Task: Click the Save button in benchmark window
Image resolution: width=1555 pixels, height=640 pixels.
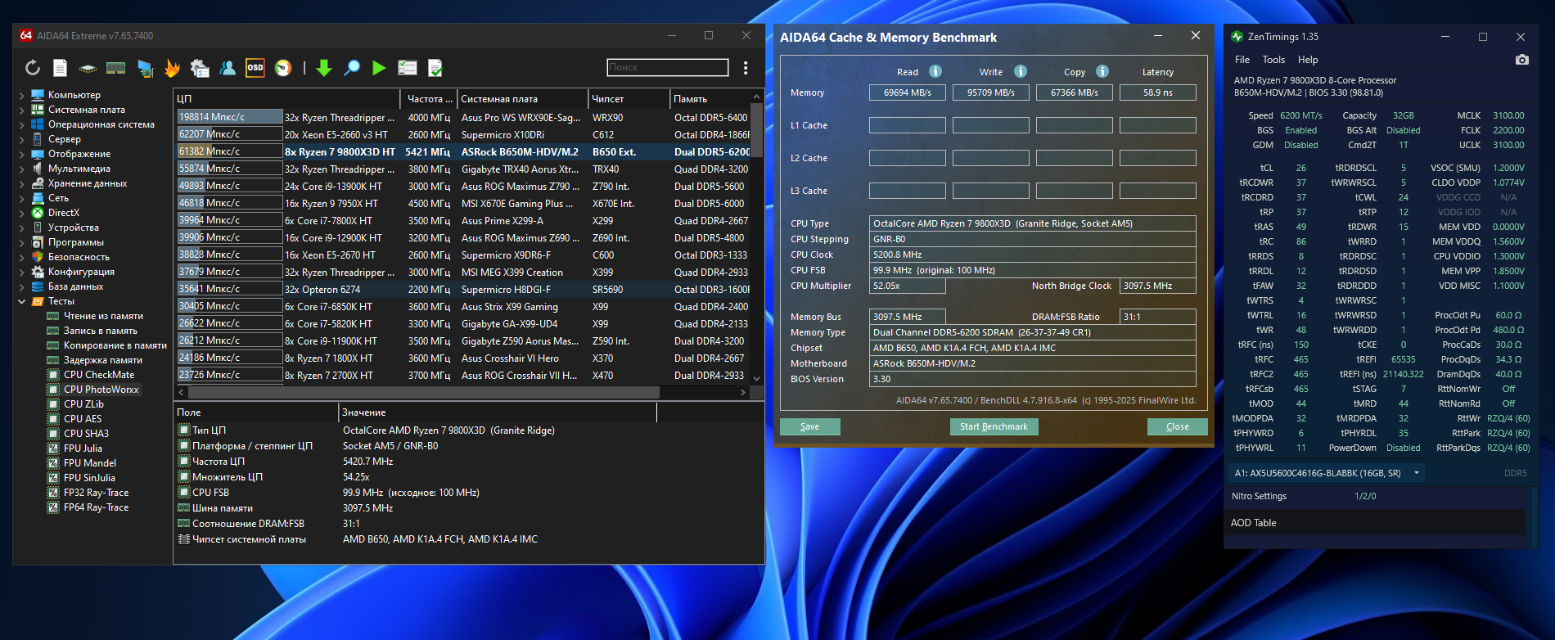Action: point(810,426)
